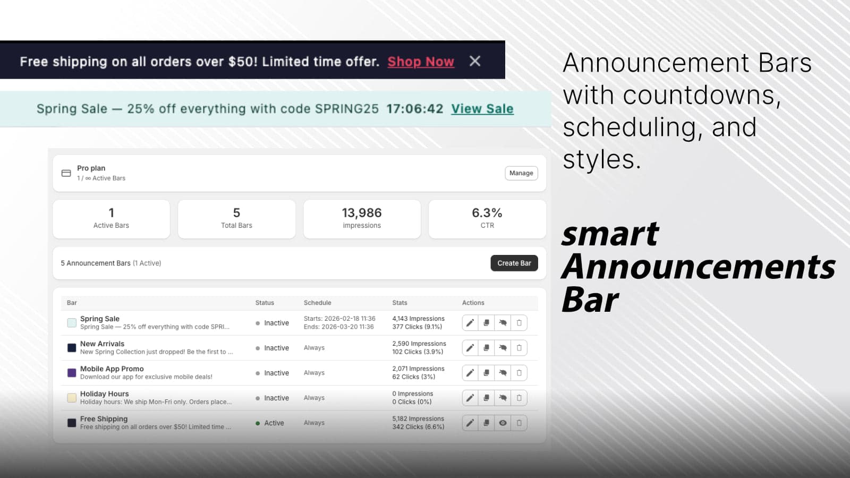Click the Total Bars stat card
Screen dimensions: 850x478
pyautogui.click(x=236, y=219)
